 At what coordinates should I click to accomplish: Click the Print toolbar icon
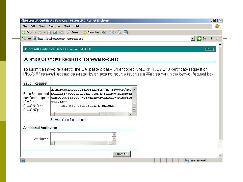click(x=119, y=32)
